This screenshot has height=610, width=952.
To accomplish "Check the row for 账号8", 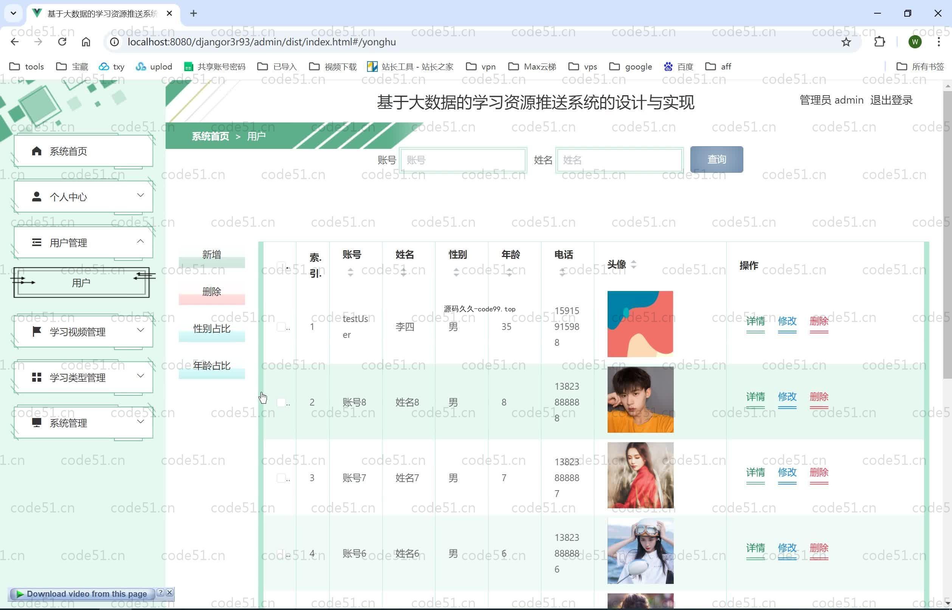I will [x=281, y=403].
